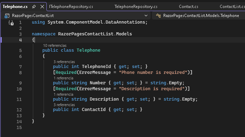Click Required attribute on line 10
This screenshot has height=137, width=245.
(x=66, y=89)
